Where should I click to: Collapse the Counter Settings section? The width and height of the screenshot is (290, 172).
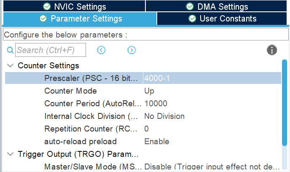coord(10,66)
